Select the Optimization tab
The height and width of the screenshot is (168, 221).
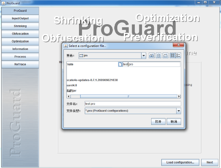20,41
